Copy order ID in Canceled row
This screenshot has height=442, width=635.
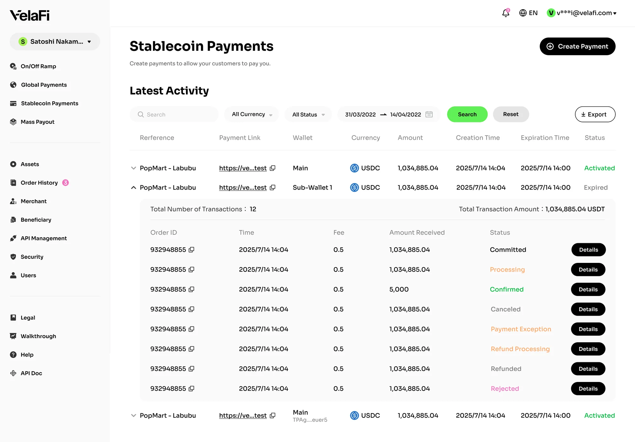coord(191,309)
